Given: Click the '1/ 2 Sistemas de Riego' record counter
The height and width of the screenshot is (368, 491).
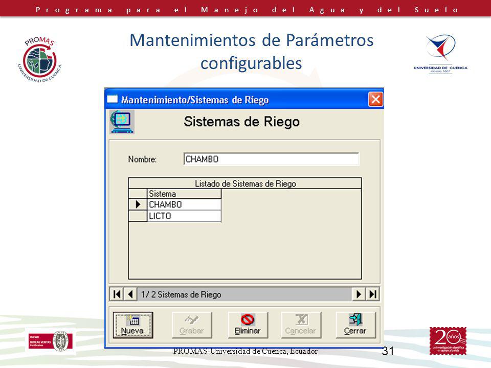Looking at the screenshot, I should [x=181, y=294].
